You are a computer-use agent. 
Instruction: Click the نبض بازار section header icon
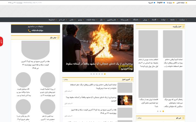(59, 38)
